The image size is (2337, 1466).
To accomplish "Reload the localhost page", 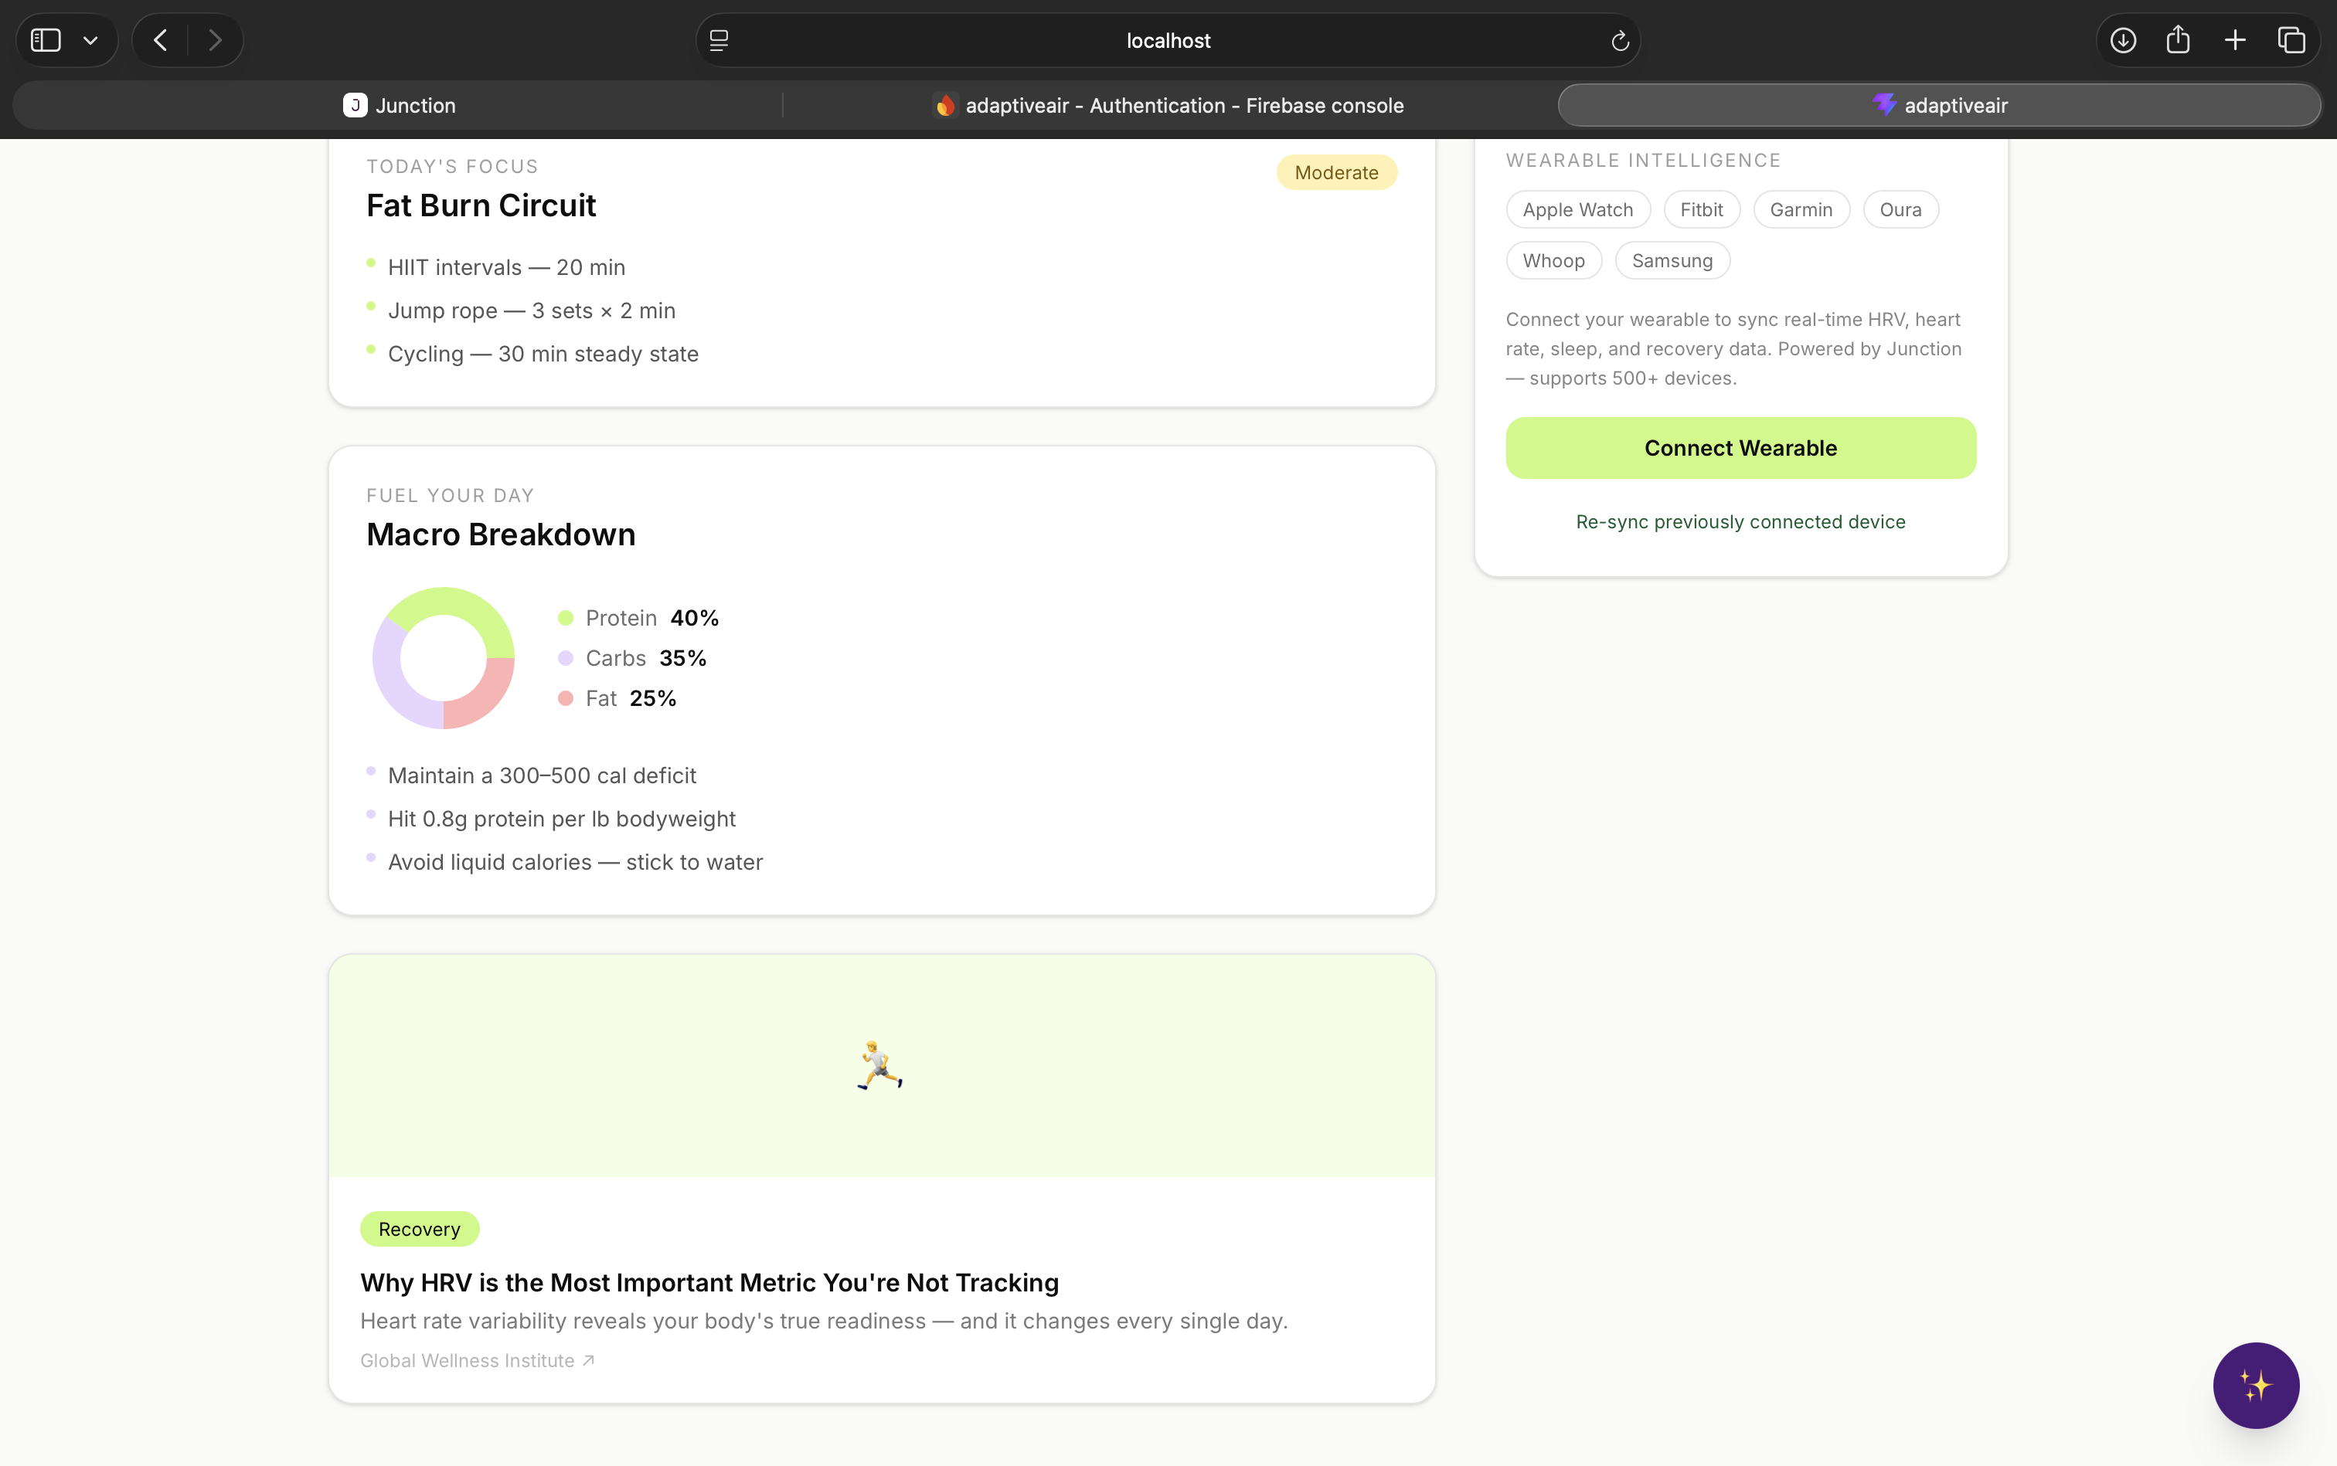I will [x=1619, y=41].
